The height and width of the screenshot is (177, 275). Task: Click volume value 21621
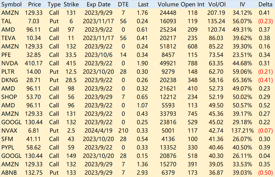point(168,88)
